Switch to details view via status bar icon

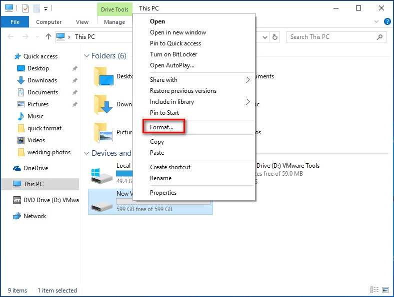click(x=374, y=290)
